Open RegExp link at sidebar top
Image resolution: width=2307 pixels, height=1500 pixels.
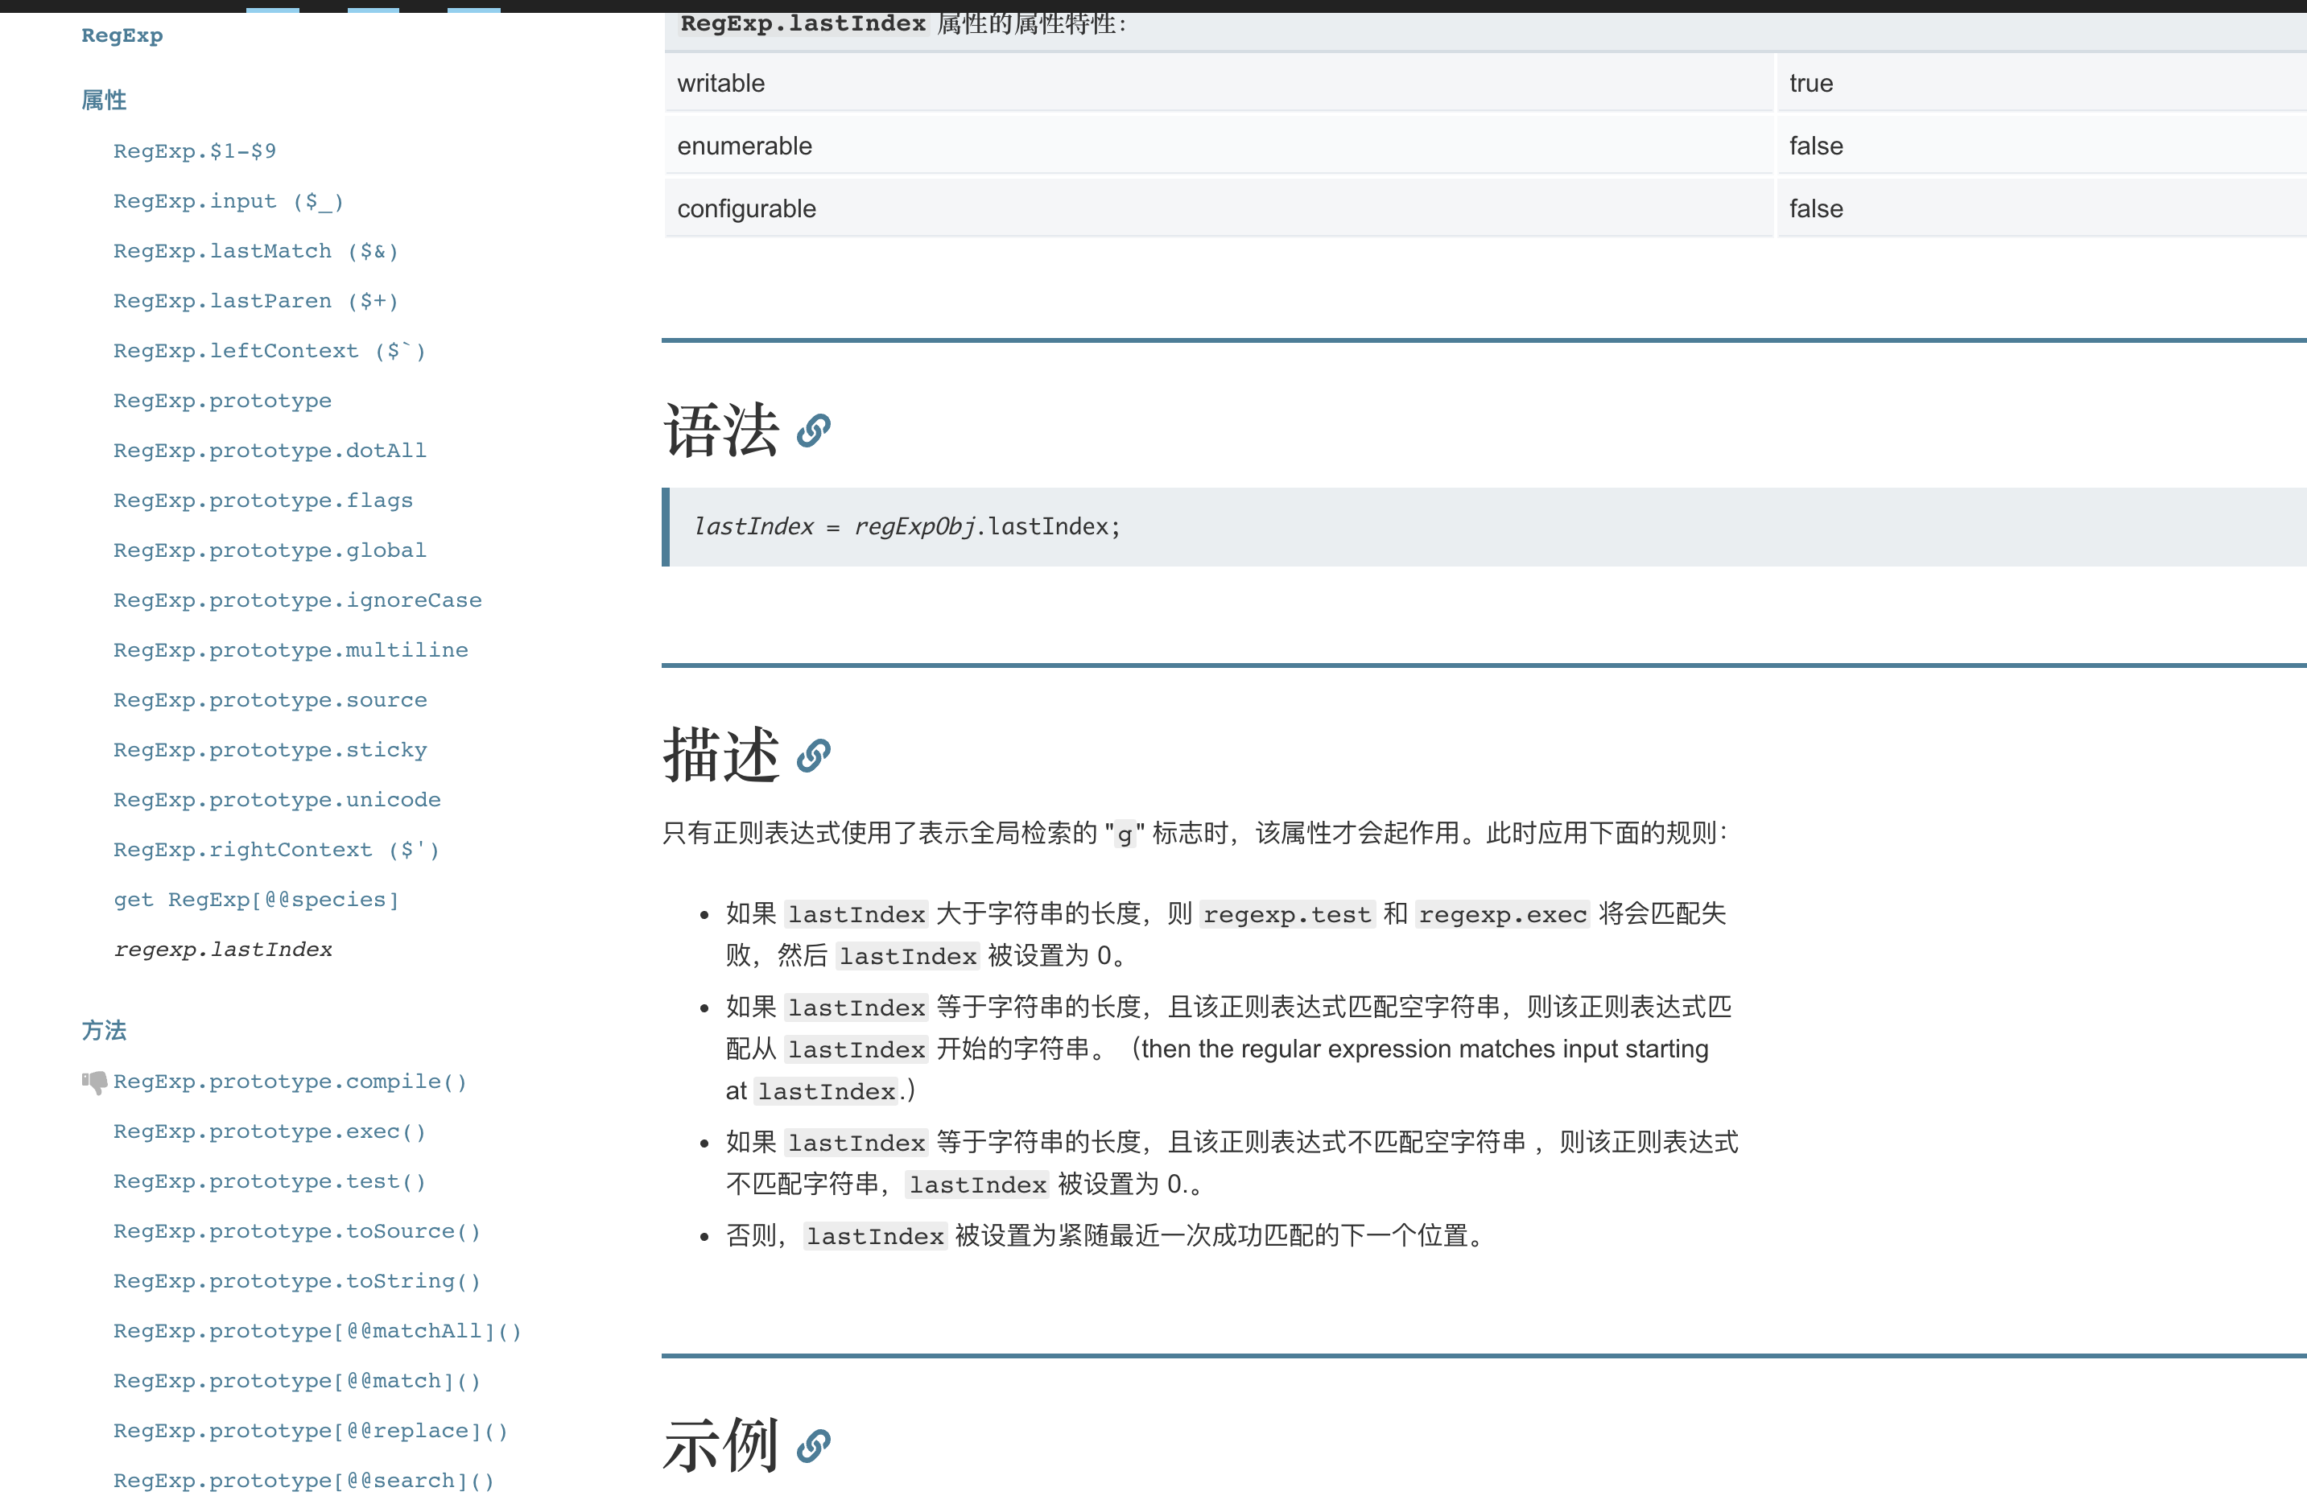pyautogui.click(x=122, y=36)
